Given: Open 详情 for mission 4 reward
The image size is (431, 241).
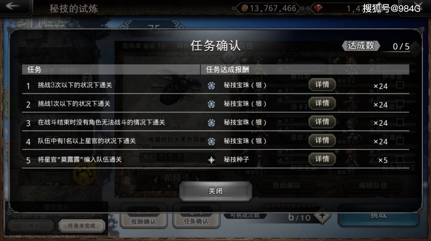Looking at the screenshot, I should click(x=322, y=140).
